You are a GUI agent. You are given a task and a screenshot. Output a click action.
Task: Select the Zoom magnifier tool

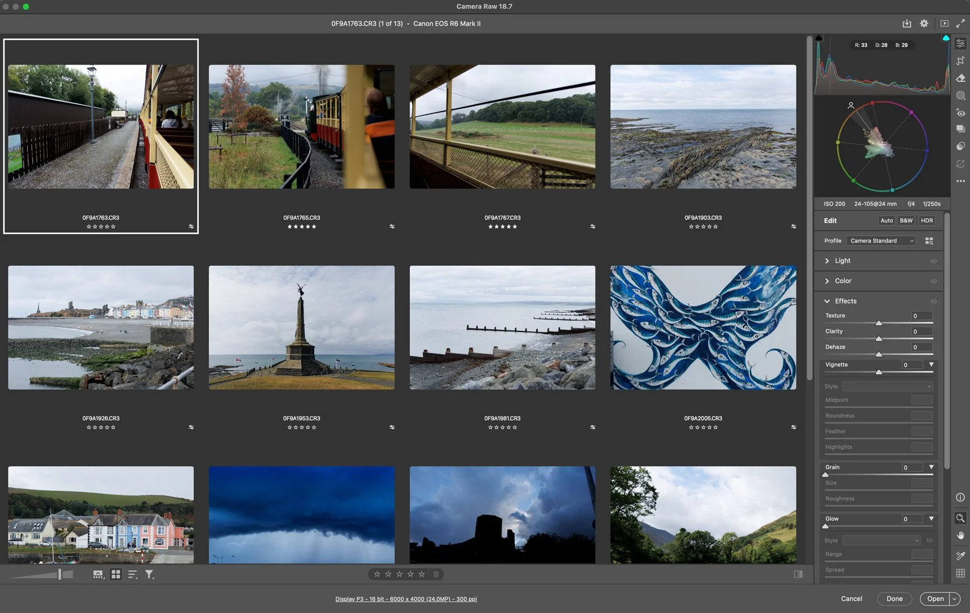tap(960, 518)
